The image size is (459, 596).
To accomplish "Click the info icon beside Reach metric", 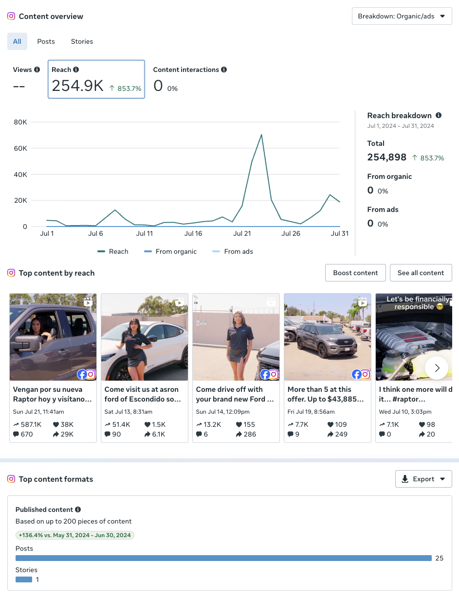I will point(76,70).
